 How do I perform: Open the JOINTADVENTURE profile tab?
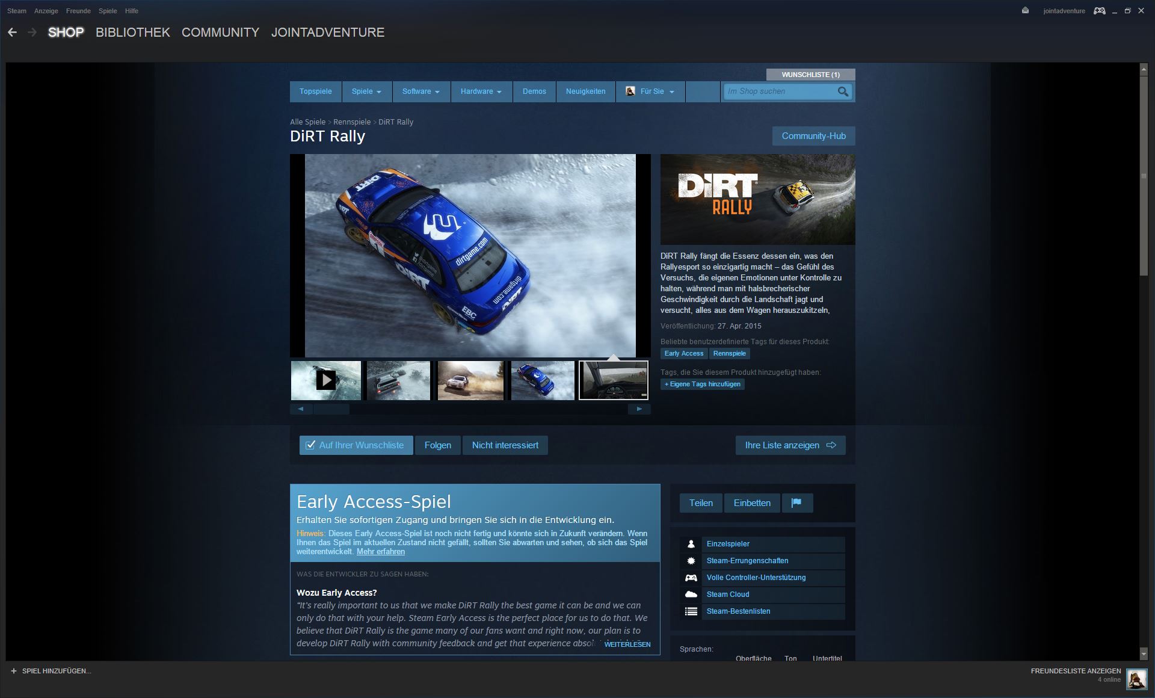point(328,32)
